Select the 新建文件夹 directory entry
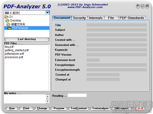The height and width of the screenshot is (114, 153). click(x=18, y=24)
